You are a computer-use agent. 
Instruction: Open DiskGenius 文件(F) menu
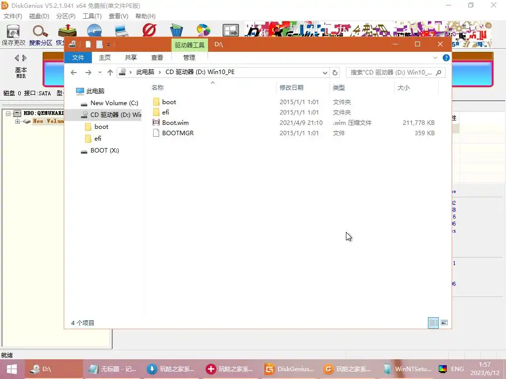pos(12,16)
